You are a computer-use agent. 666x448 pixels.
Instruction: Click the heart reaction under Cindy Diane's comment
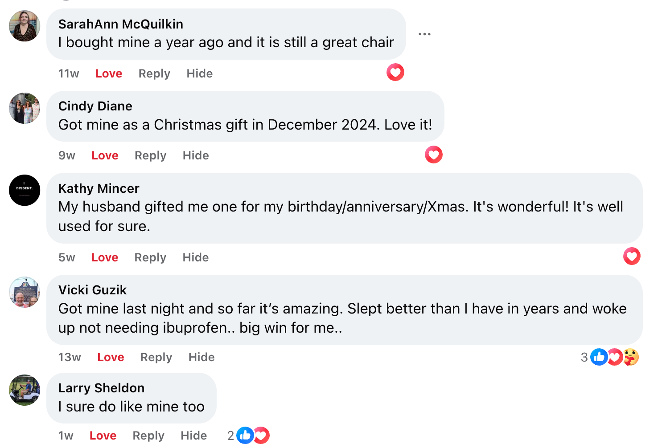point(433,155)
